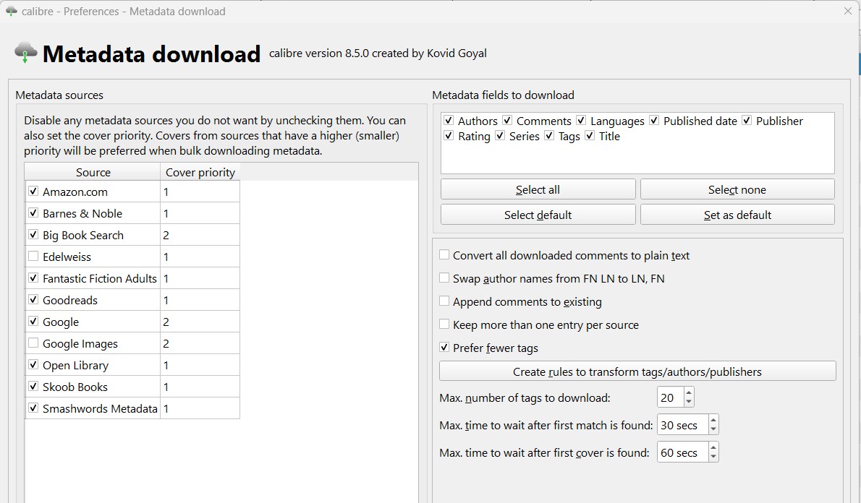Click the Cover priority column header

(200, 172)
